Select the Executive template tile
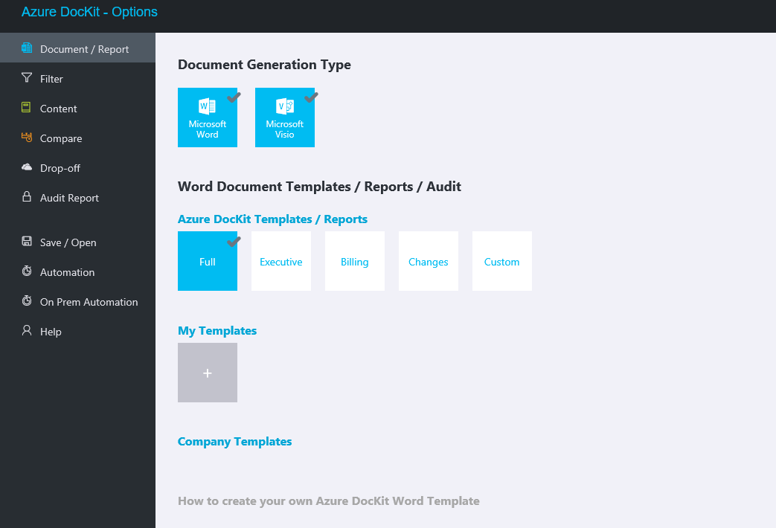776x528 pixels. pyautogui.click(x=281, y=261)
